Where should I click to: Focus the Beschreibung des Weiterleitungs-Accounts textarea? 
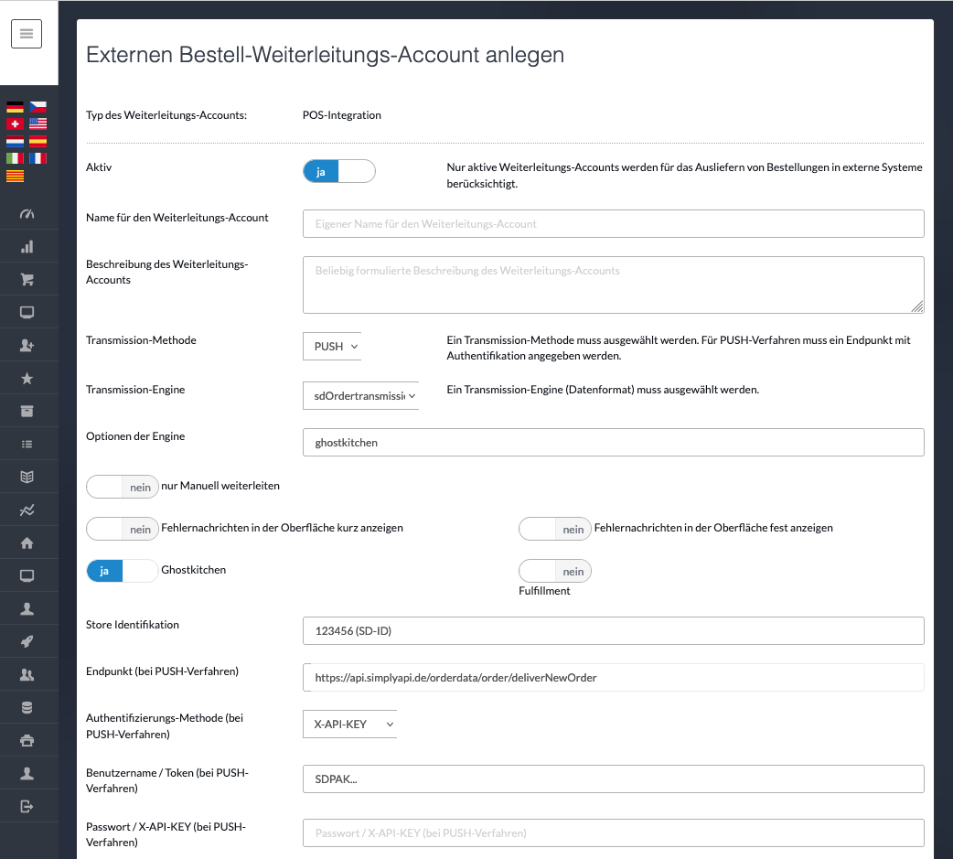click(614, 285)
